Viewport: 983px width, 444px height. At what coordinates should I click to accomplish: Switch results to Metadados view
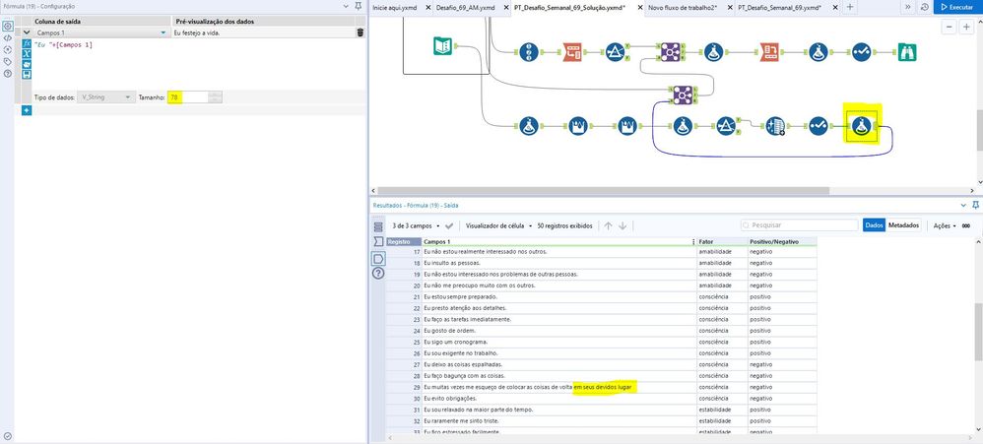coord(903,225)
